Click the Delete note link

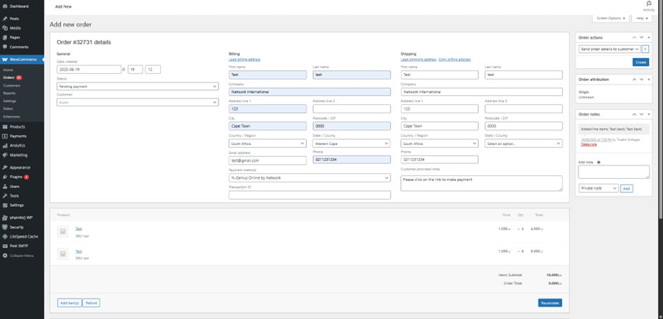click(x=588, y=144)
